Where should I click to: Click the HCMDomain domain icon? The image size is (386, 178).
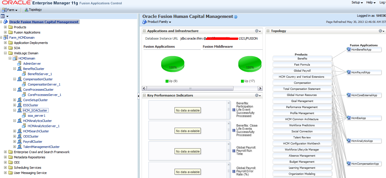(x=15, y=58)
